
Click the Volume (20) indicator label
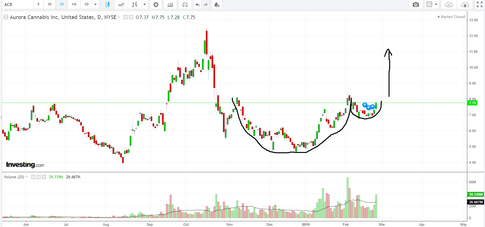tap(14, 177)
